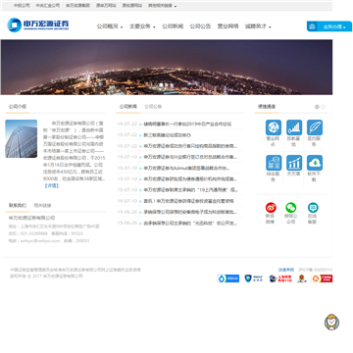The image size is (353, 353).
Task: Open the 法律声明 footer link
Action: pyautogui.click(x=286, y=270)
